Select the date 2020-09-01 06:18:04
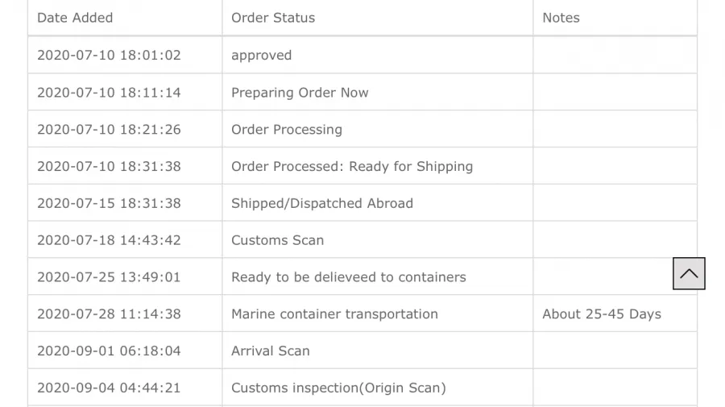 (x=109, y=351)
